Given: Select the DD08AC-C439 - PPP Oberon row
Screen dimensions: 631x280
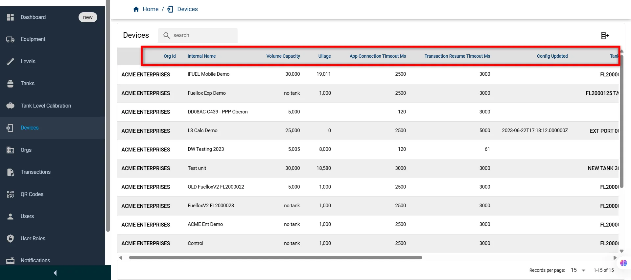Looking at the screenshot, I should [368, 112].
